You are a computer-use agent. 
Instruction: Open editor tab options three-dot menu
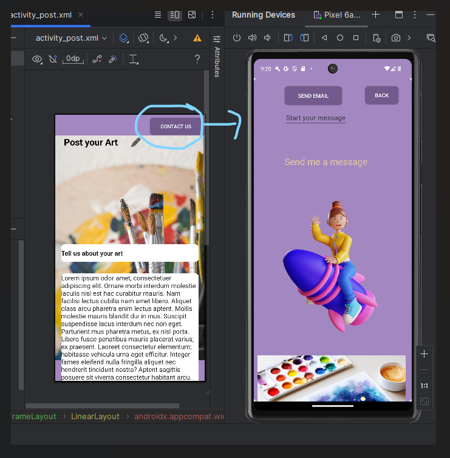213,15
